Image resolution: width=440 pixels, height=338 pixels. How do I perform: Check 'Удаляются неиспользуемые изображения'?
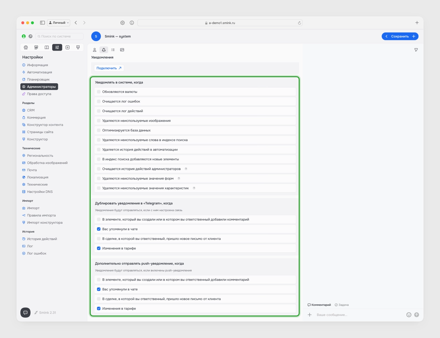99,121
